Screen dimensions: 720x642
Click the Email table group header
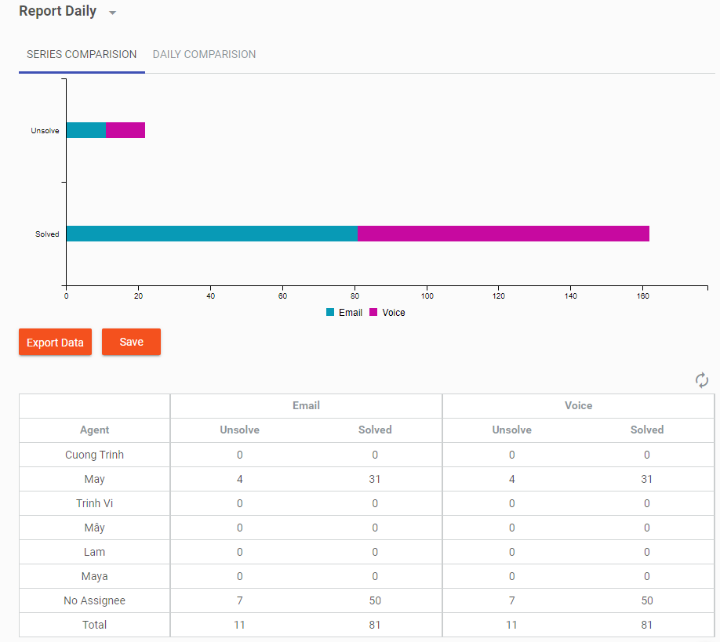pyautogui.click(x=307, y=406)
